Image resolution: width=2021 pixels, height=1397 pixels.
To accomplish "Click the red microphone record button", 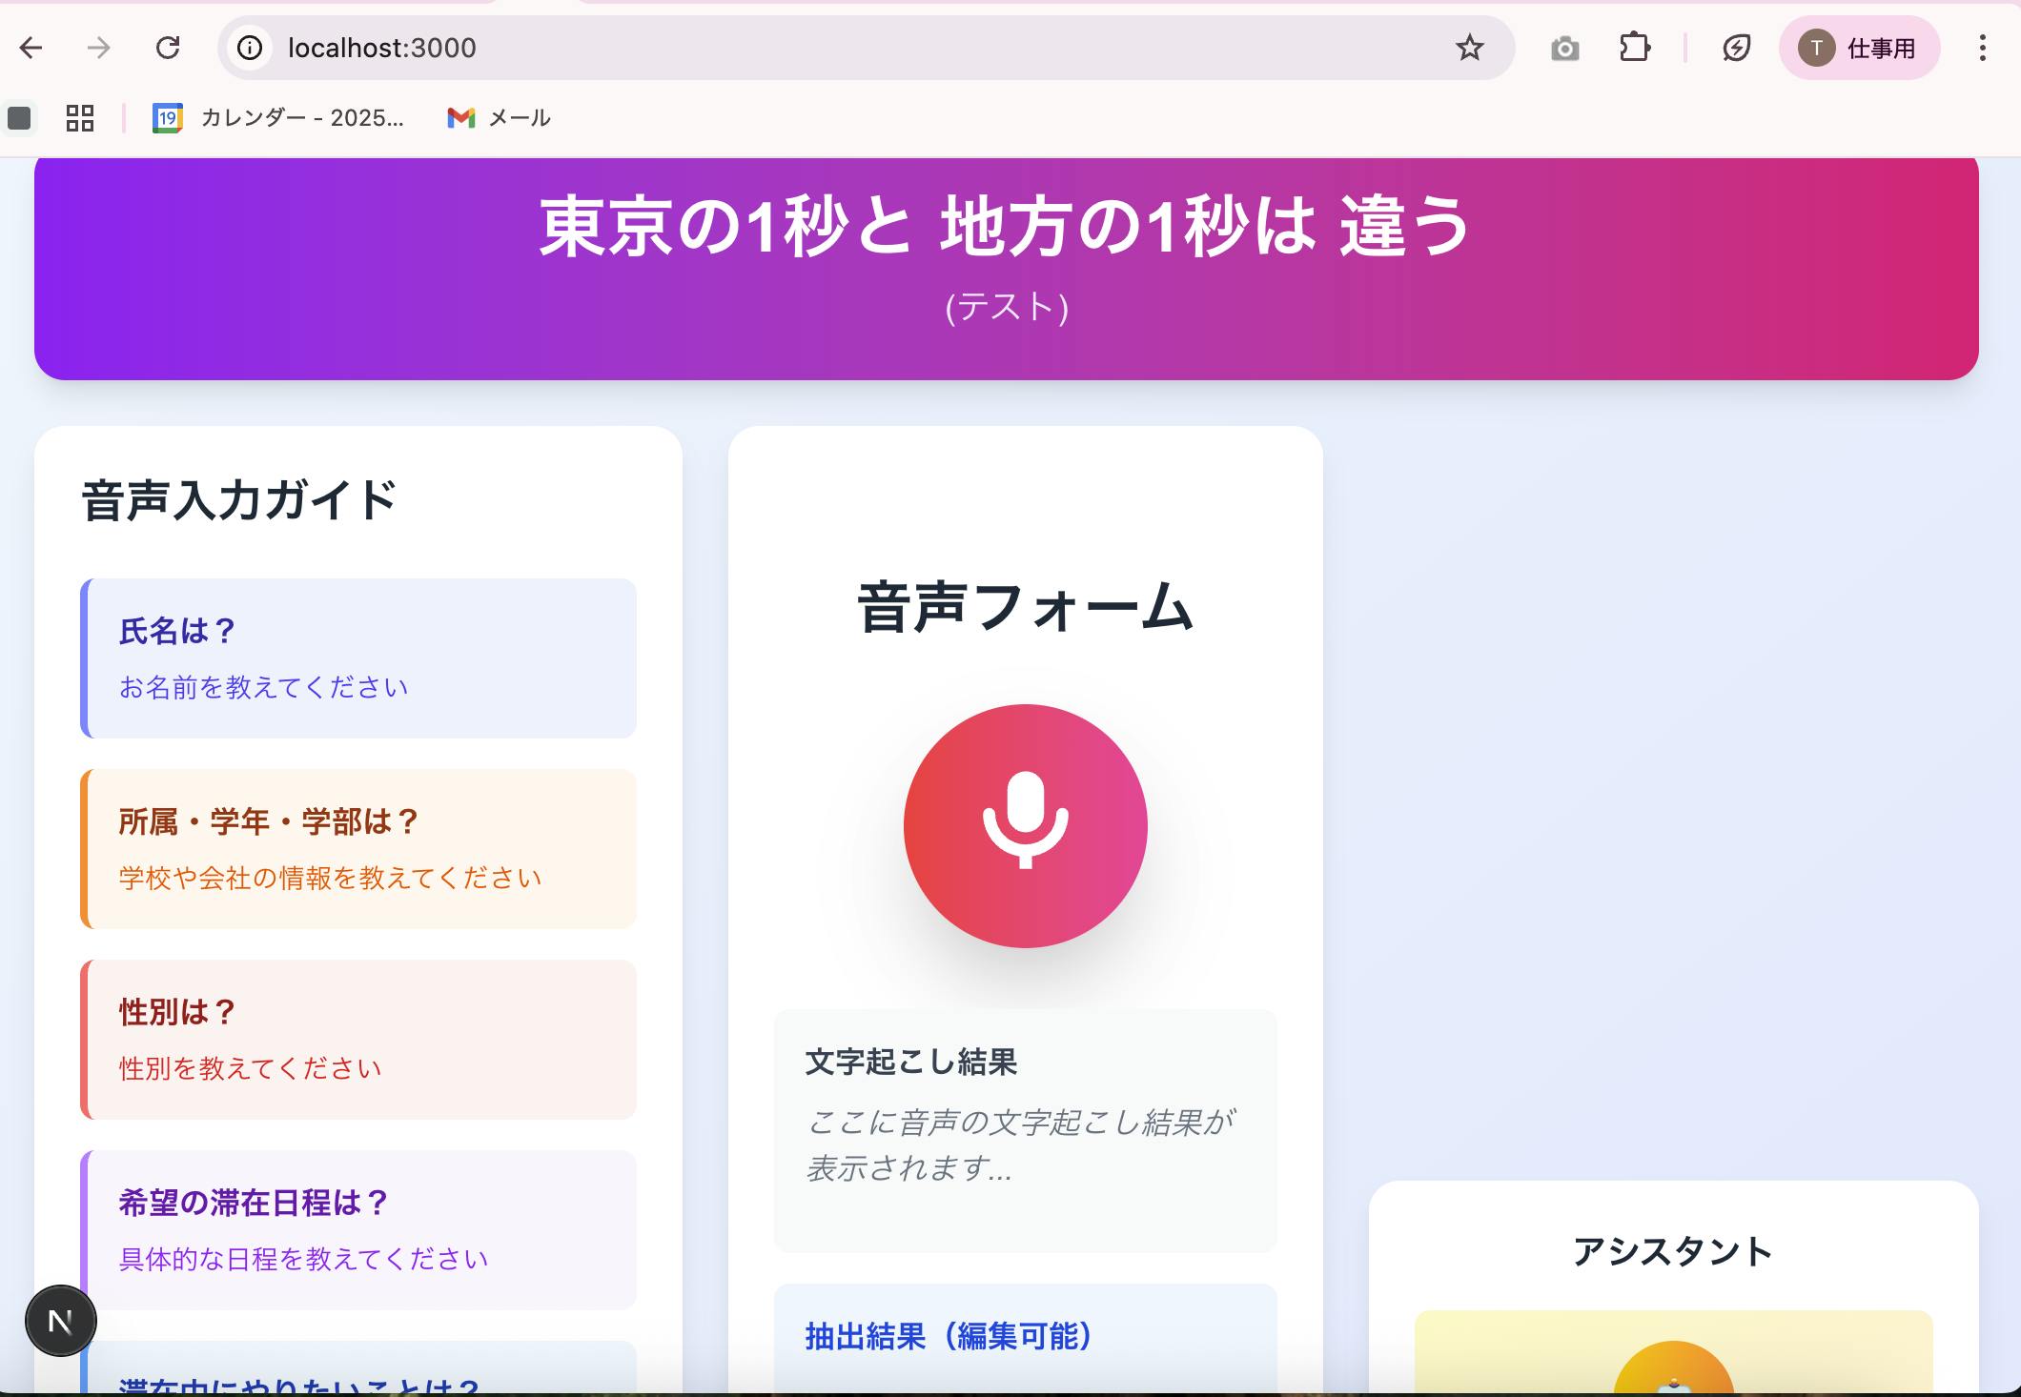I will [x=1025, y=825].
